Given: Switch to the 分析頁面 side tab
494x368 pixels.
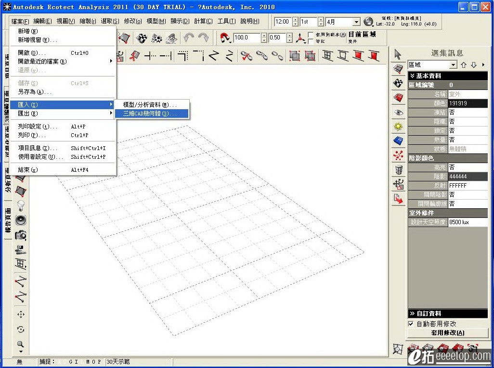Looking at the screenshot, I should pyautogui.click(x=8, y=180).
